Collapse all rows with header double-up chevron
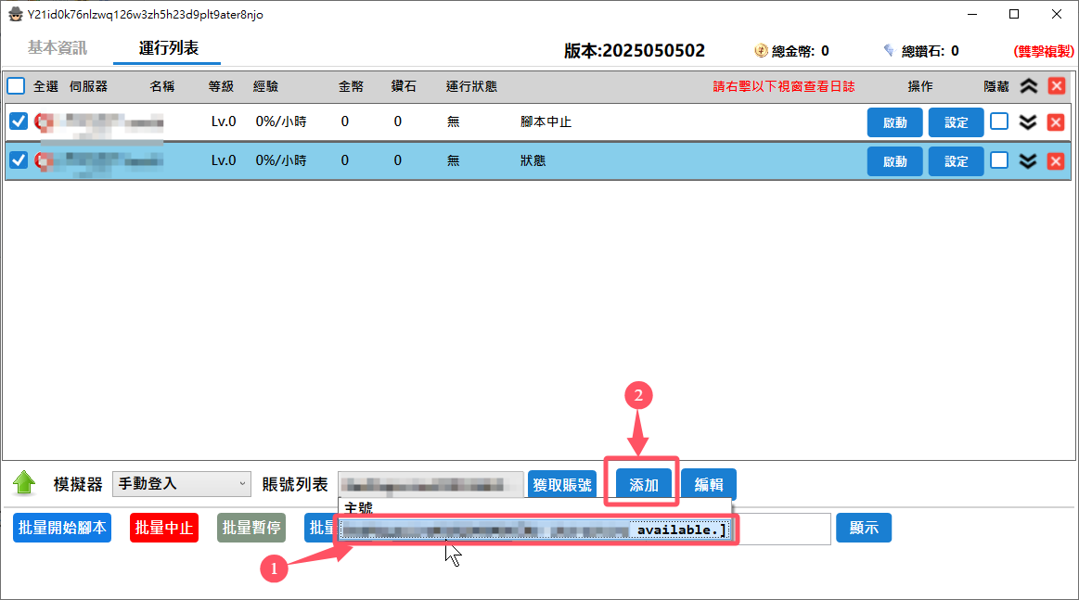Viewport: 1079px width, 600px height. tap(1028, 86)
